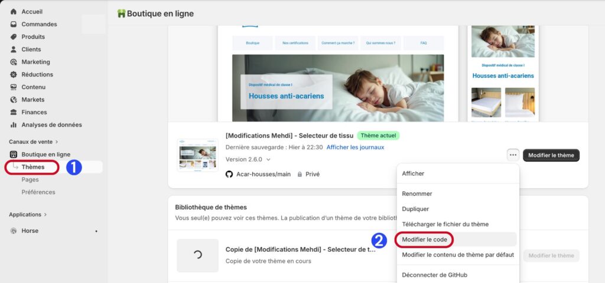Image resolution: width=605 pixels, height=283 pixels.
Task: Click the desktop theme preview image
Action: coord(338,74)
